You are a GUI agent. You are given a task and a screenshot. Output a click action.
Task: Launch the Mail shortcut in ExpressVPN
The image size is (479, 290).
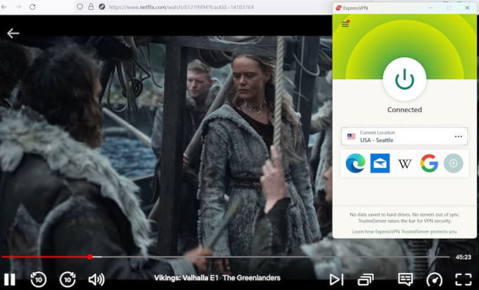[x=380, y=163]
